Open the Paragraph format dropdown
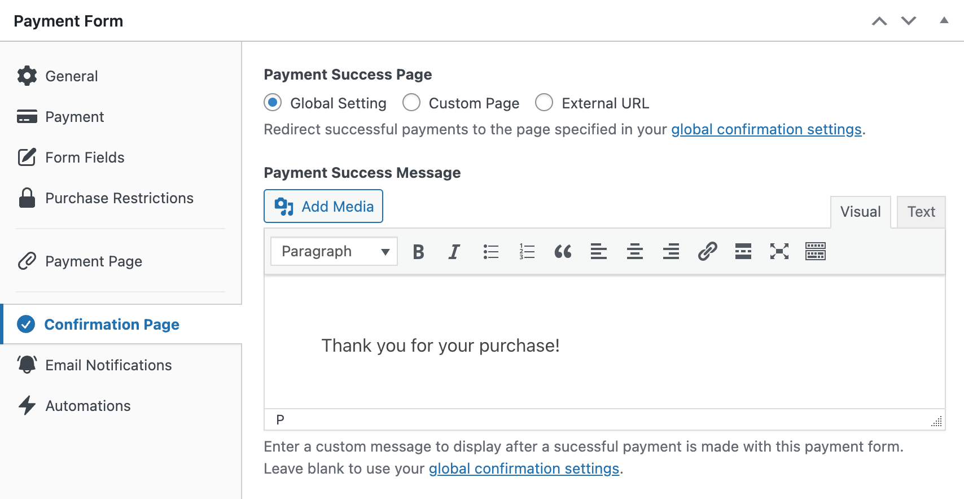This screenshot has height=499, width=964. (x=334, y=252)
